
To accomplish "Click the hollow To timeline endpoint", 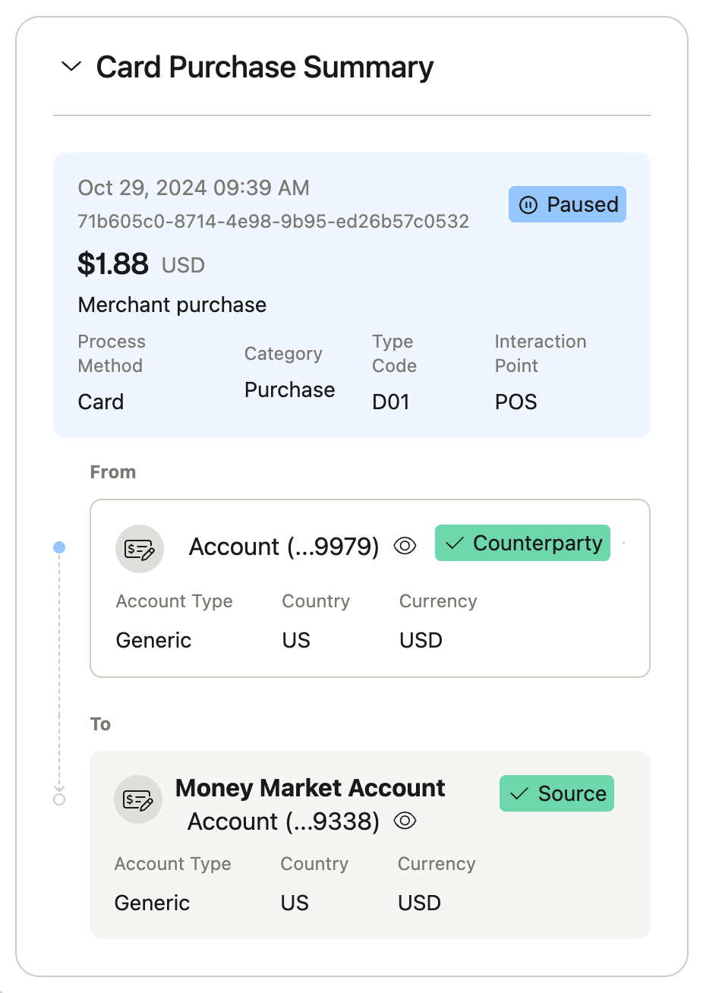I will [x=59, y=799].
